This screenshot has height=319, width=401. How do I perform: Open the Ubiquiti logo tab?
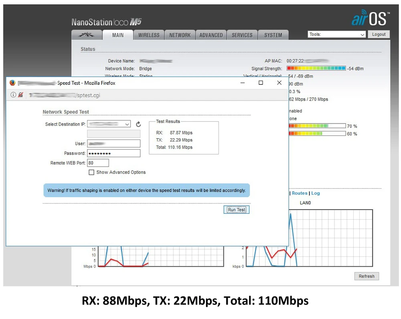(87, 35)
